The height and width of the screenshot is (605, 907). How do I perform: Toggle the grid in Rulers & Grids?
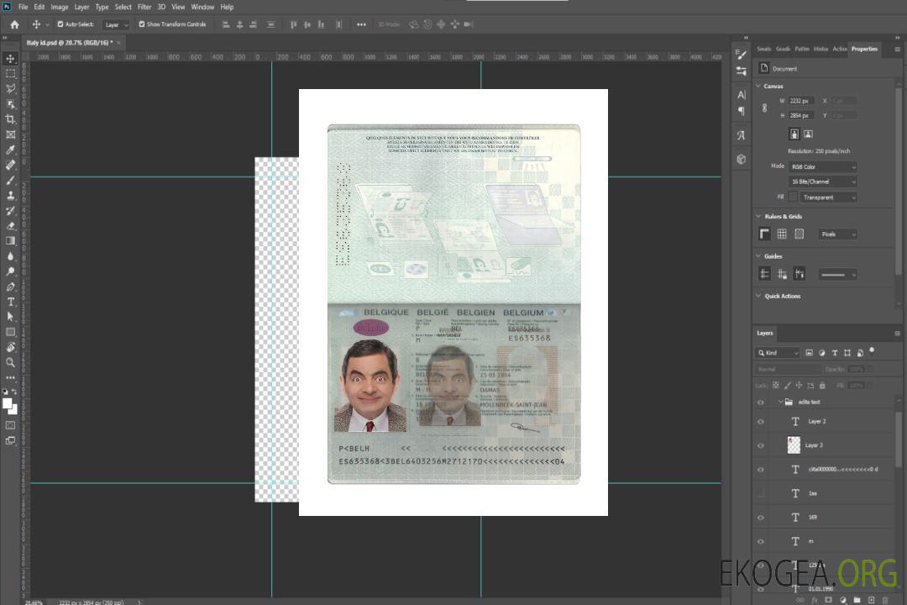tap(782, 234)
